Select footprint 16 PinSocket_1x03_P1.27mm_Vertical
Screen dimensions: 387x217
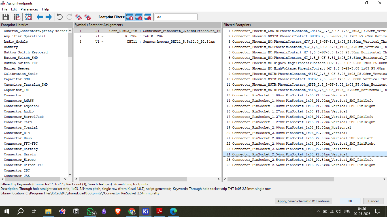[305, 111]
